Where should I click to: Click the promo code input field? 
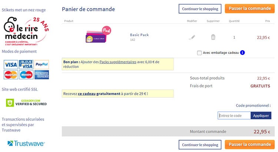[x=234, y=115]
